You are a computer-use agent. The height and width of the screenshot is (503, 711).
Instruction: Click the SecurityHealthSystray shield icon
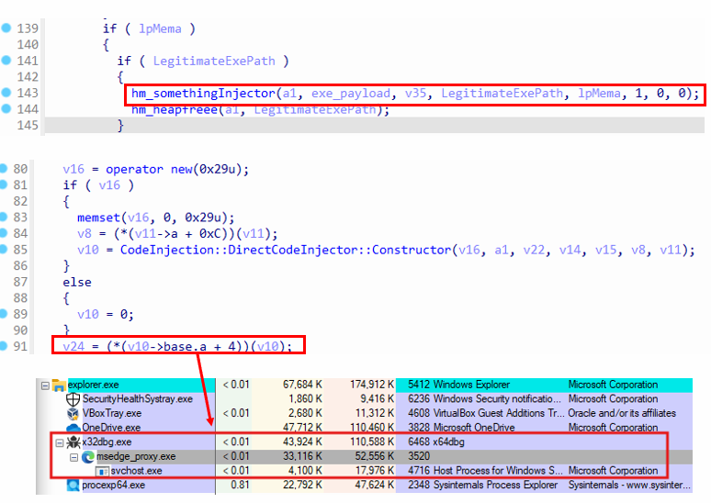[73, 399]
